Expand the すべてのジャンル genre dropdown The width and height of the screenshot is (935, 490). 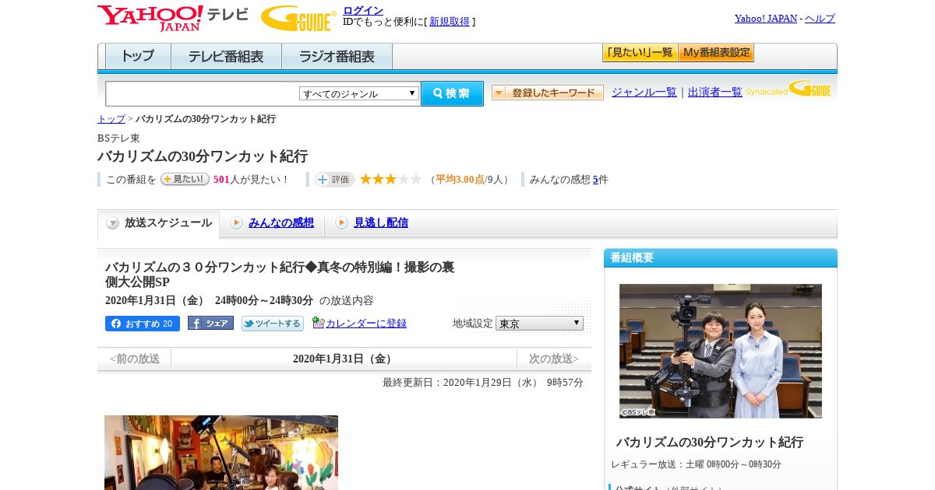pos(359,93)
